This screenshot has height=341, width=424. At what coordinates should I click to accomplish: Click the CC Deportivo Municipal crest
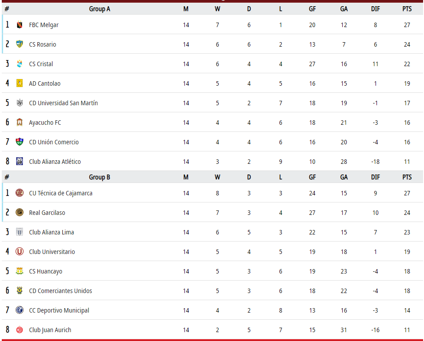pos(20,310)
